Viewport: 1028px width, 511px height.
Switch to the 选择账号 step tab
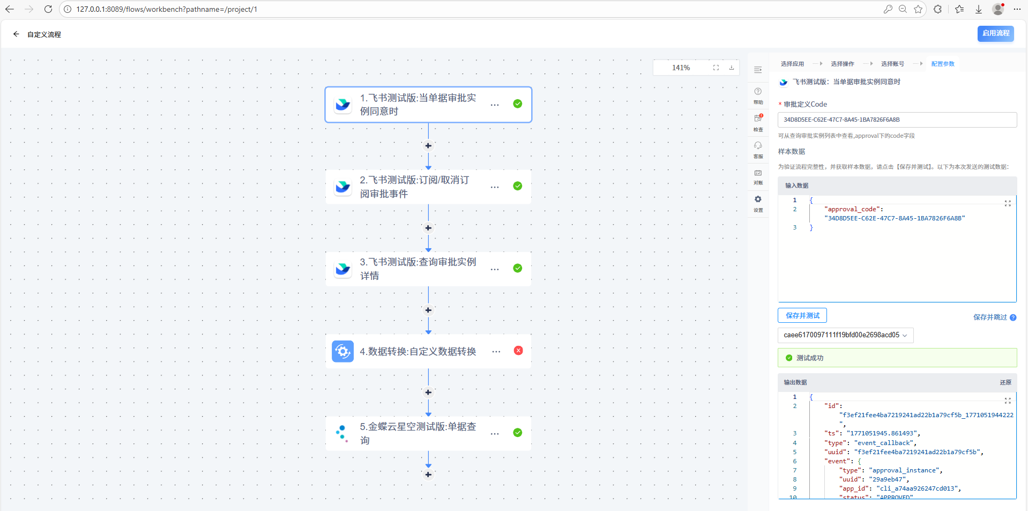pyautogui.click(x=892, y=64)
